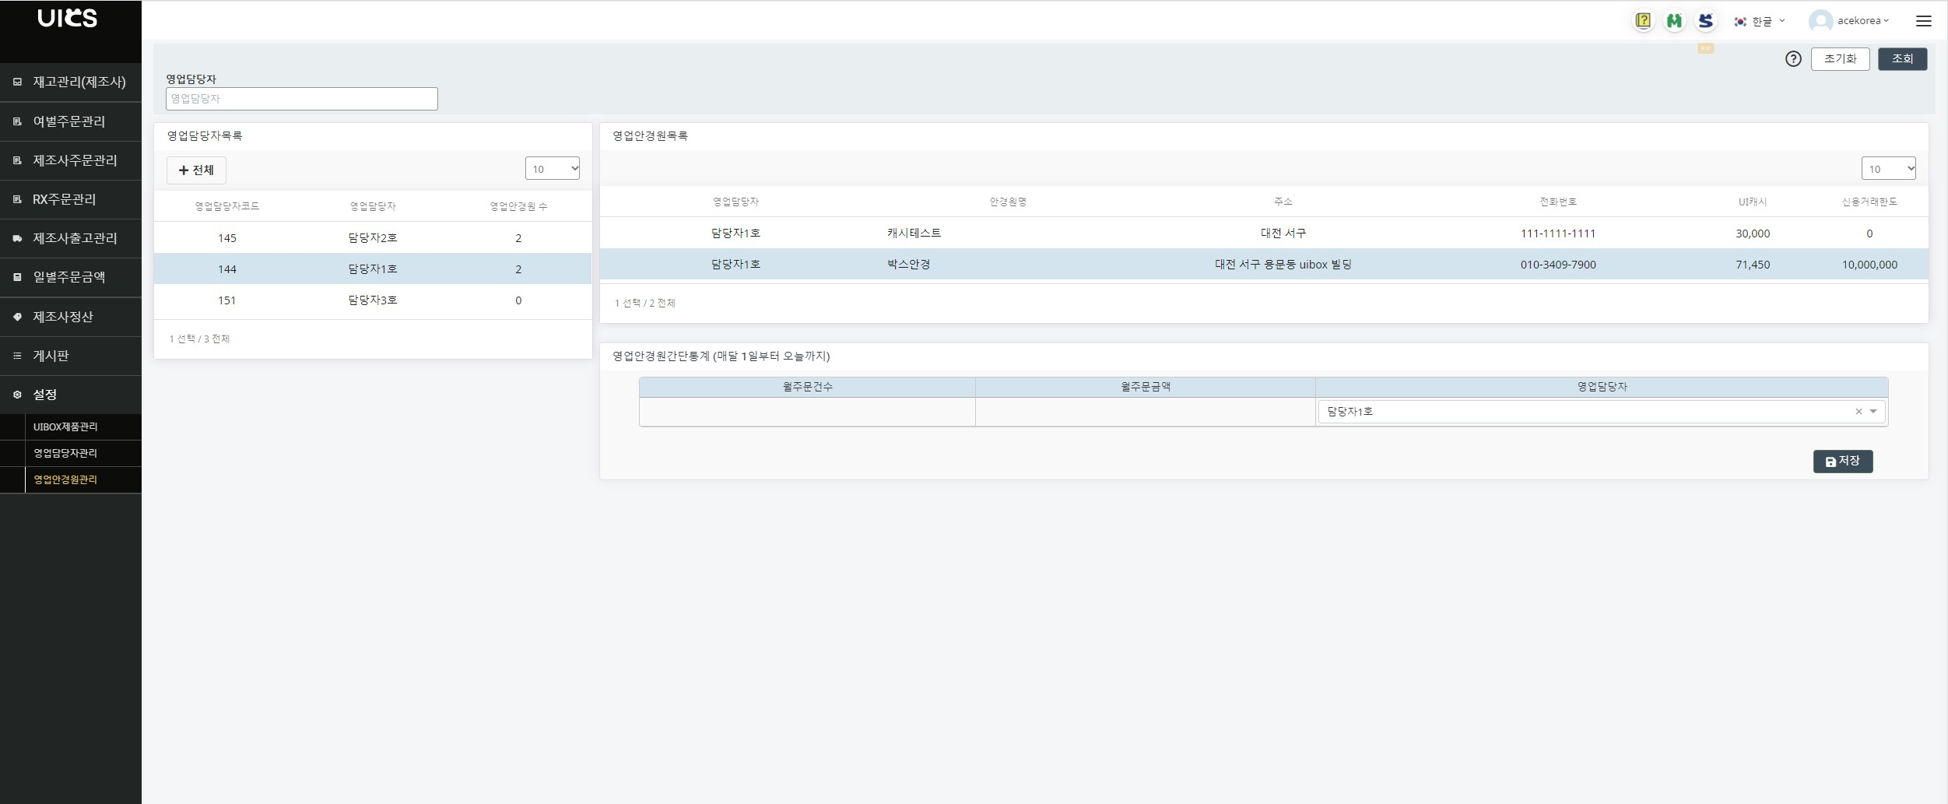1948x804 pixels.
Task: Expand the 담당자1호 selector in statistics table
Action: [1874, 411]
